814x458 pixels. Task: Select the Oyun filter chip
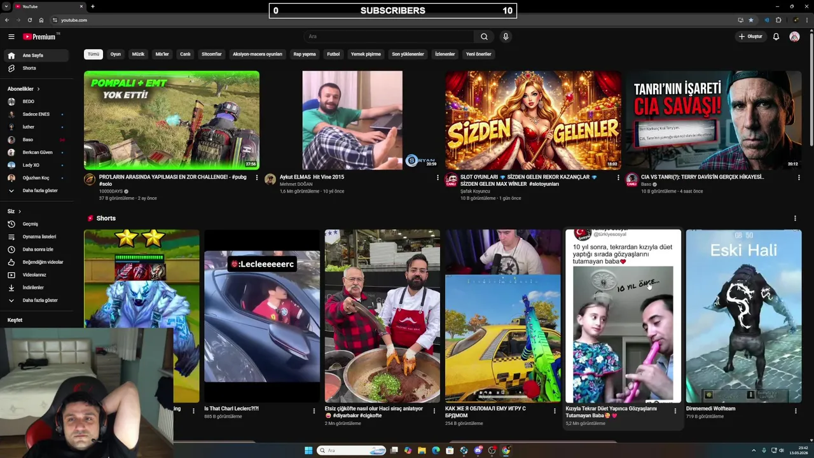click(x=116, y=54)
